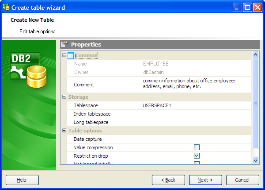Screen dimensions: 265x190
Task: Proceed with the Next button
Action: pyautogui.click(x=205, y=180)
